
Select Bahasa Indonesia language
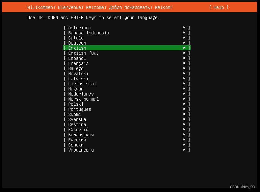click(127, 33)
